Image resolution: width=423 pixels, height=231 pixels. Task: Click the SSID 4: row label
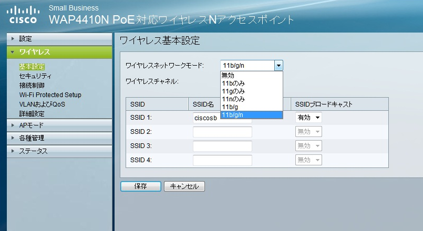[141, 160]
